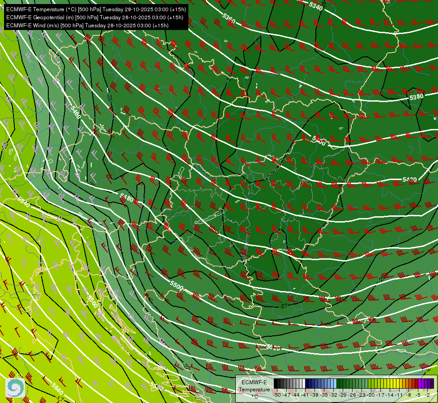Select the Geopotential (m) 500 hPa title line

[x=95, y=17]
